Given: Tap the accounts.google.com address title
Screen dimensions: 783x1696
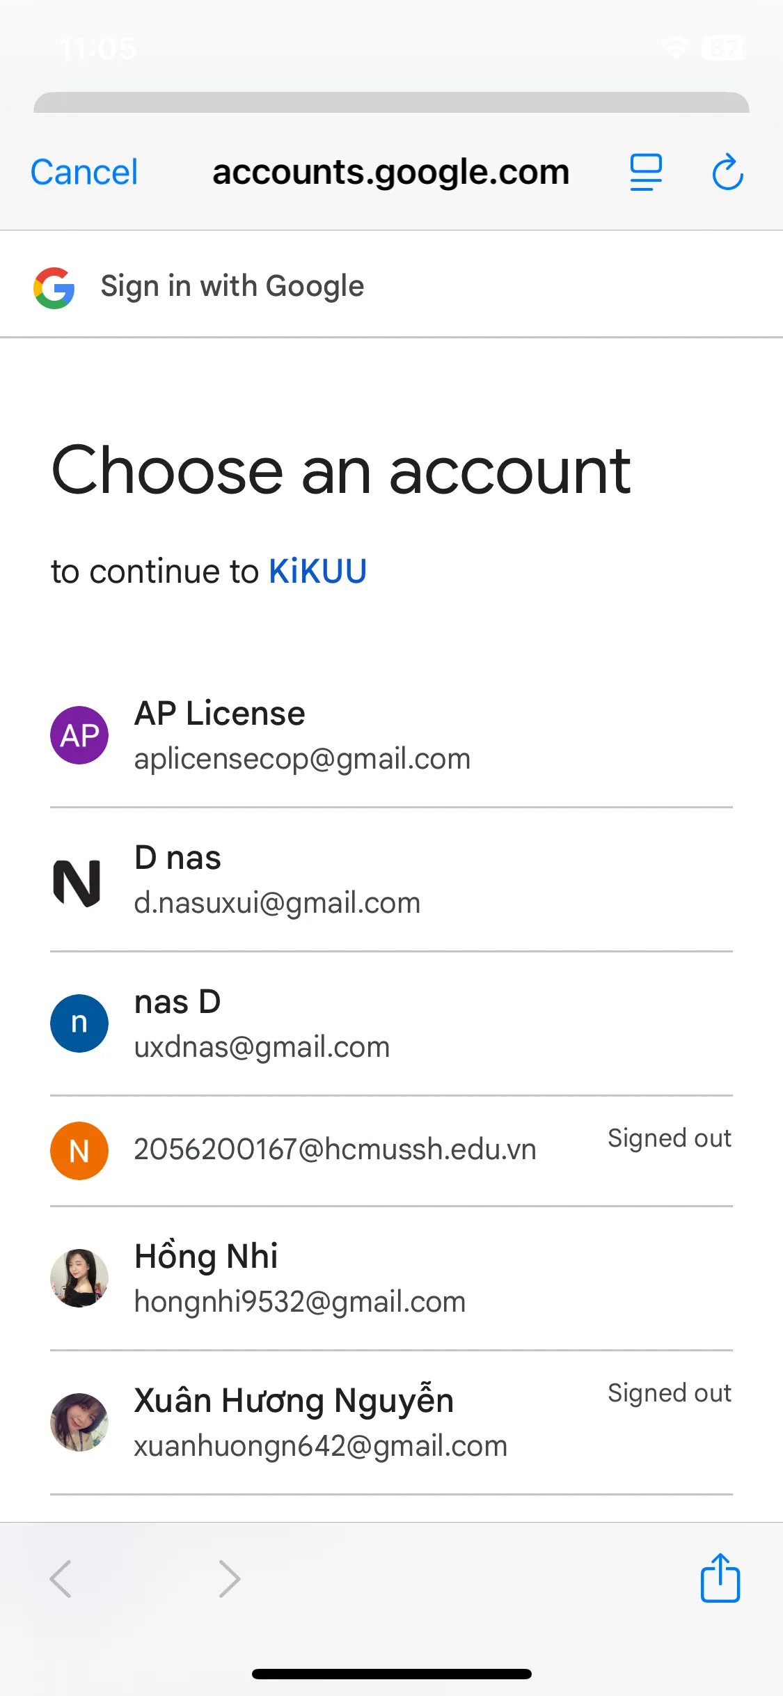Looking at the screenshot, I should (x=390, y=173).
